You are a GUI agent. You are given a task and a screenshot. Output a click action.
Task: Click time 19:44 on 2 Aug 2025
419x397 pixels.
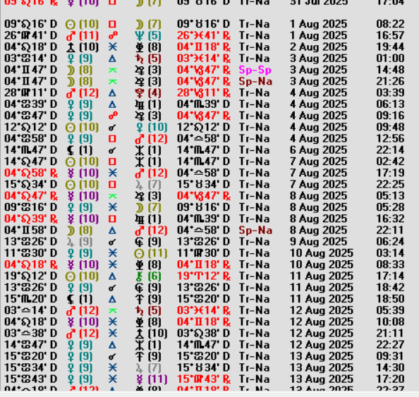point(390,47)
